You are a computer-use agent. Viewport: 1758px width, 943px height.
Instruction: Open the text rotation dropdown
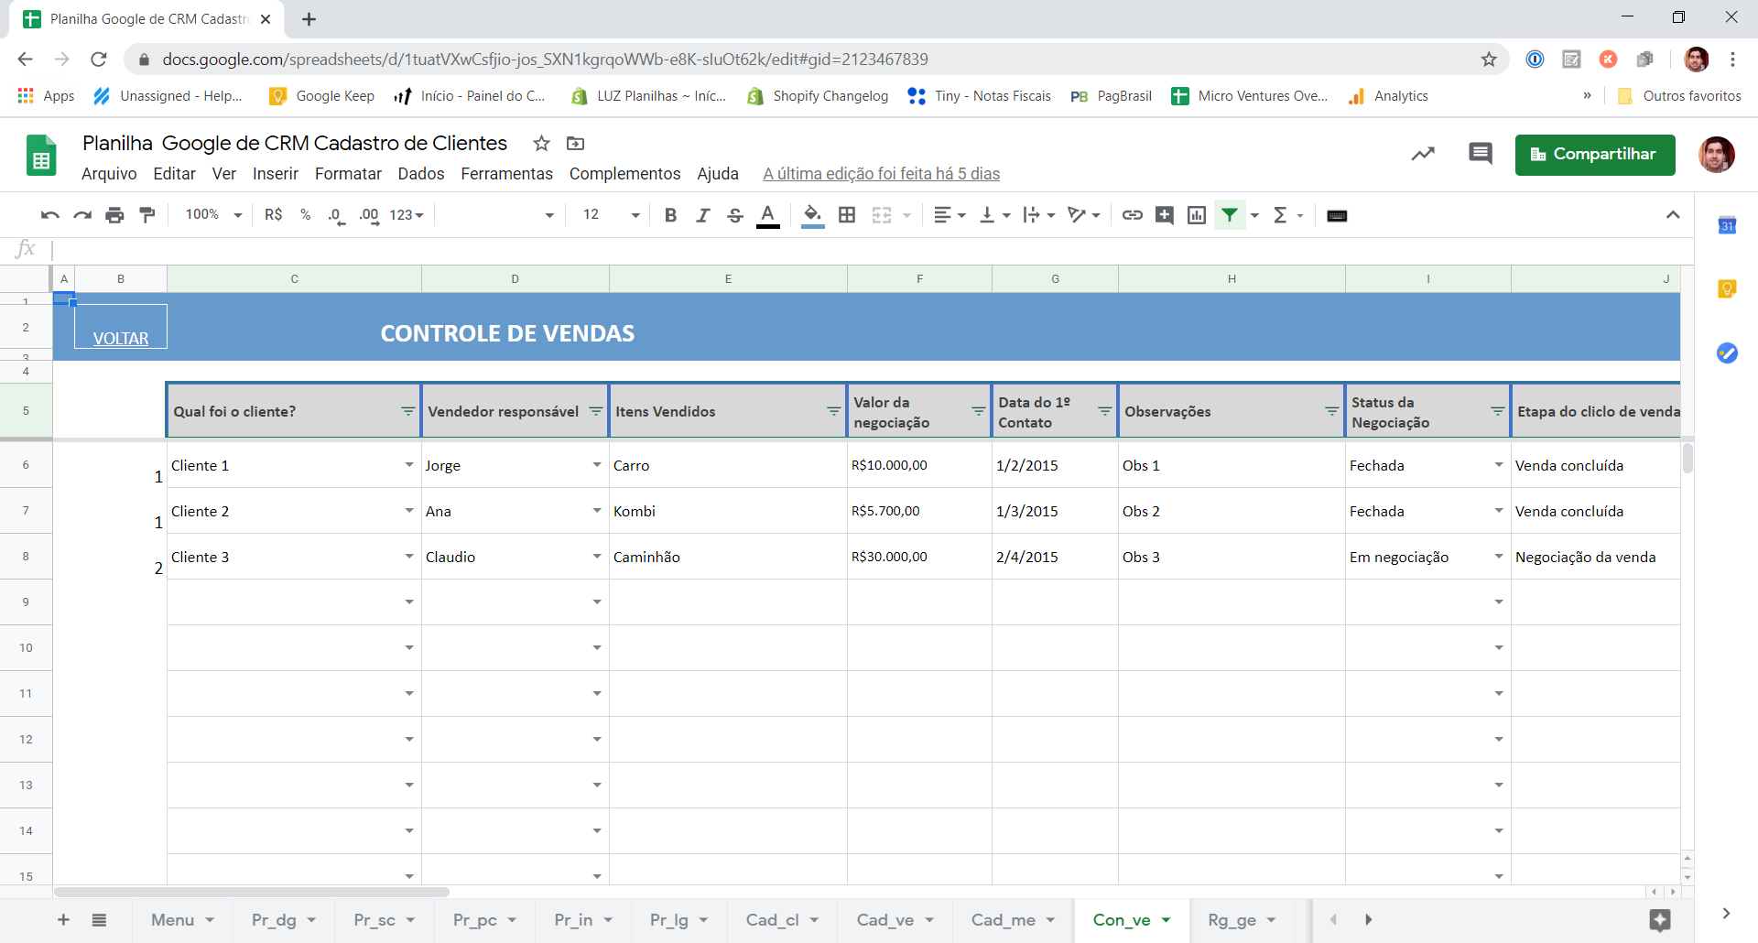tap(1084, 215)
